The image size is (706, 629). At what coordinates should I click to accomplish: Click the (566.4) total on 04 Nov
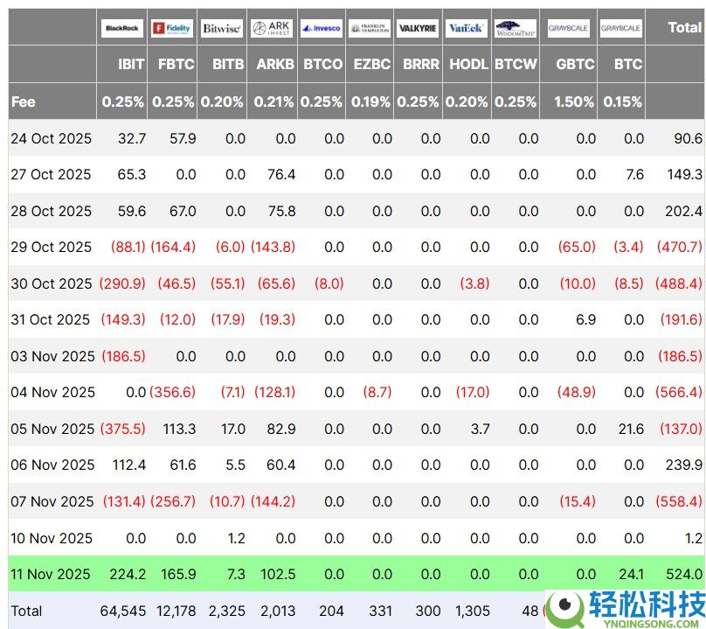tap(679, 392)
